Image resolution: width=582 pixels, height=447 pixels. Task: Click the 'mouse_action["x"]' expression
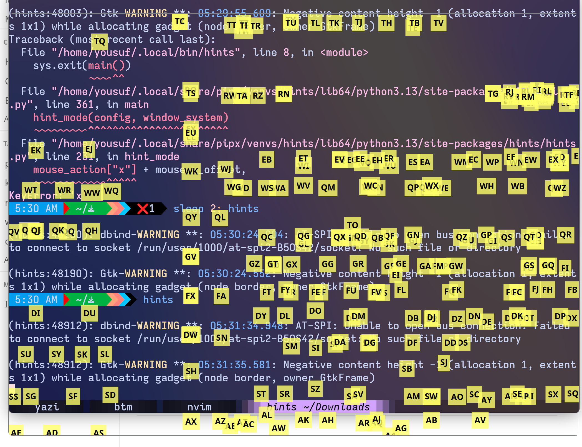pyautogui.click(x=85, y=169)
